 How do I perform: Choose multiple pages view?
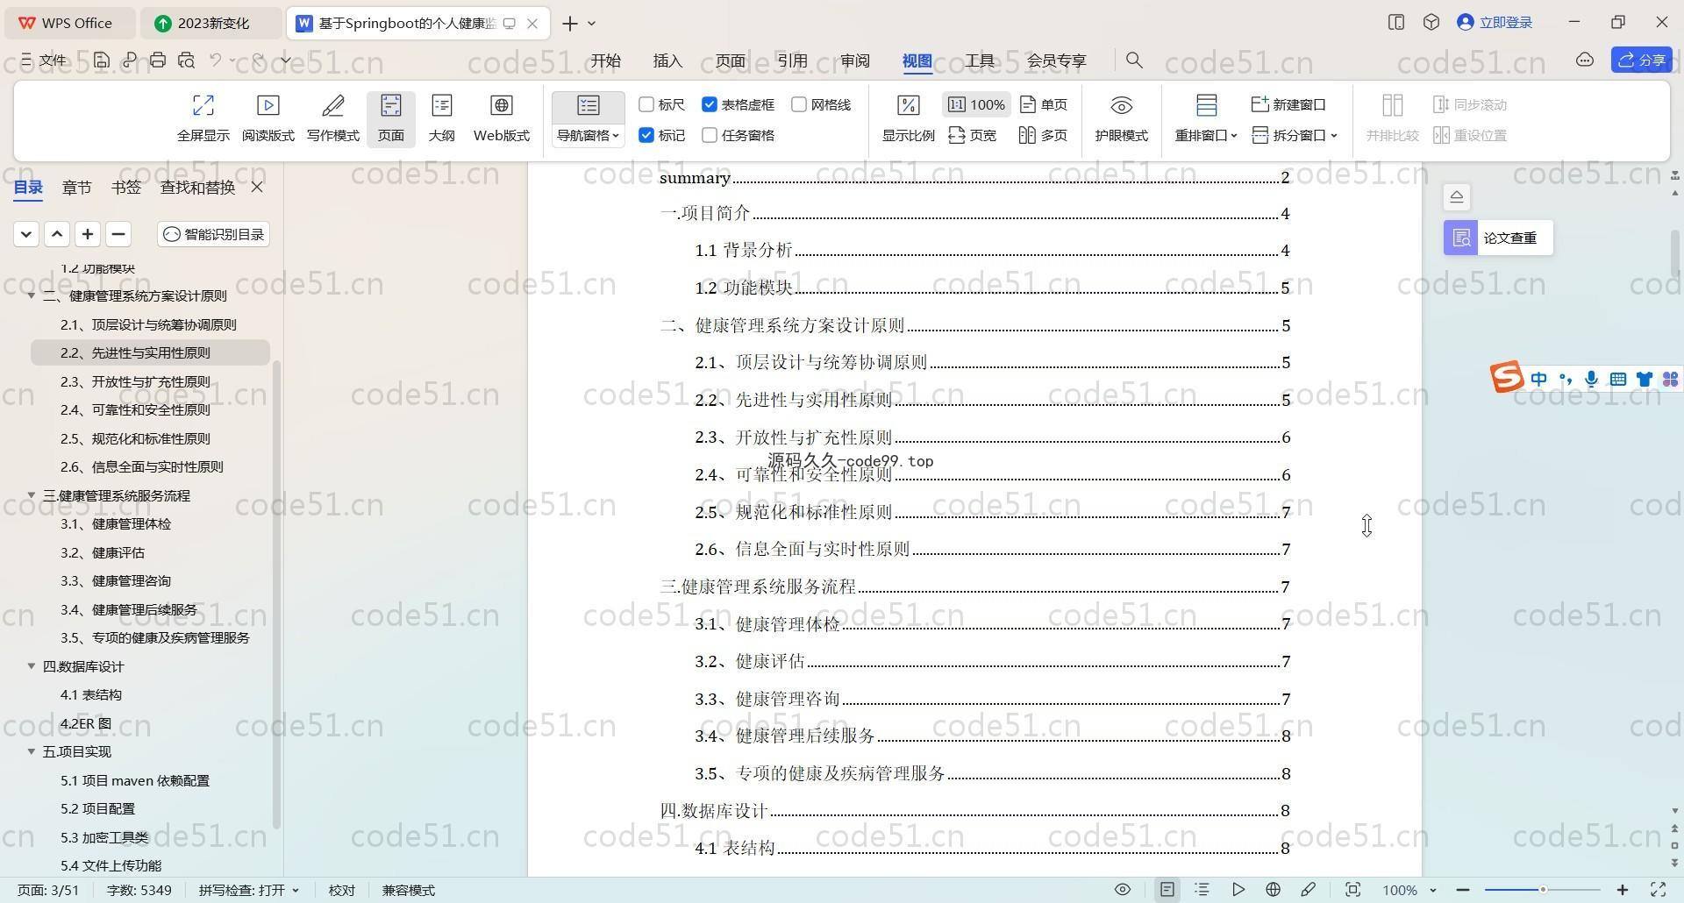pos(1044,135)
